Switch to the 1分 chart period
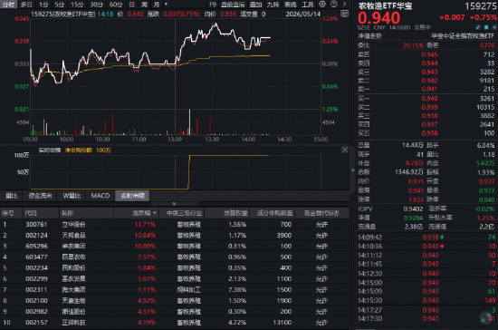 click(43, 5)
